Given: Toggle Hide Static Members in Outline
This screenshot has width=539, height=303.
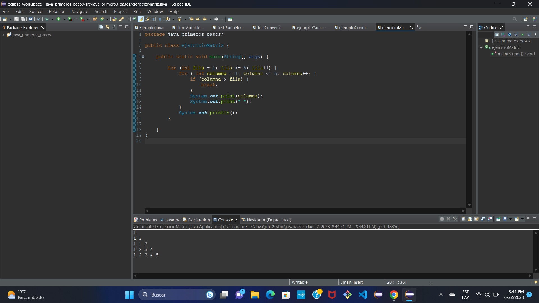Looking at the screenshot, I should [x=516, y=35].
